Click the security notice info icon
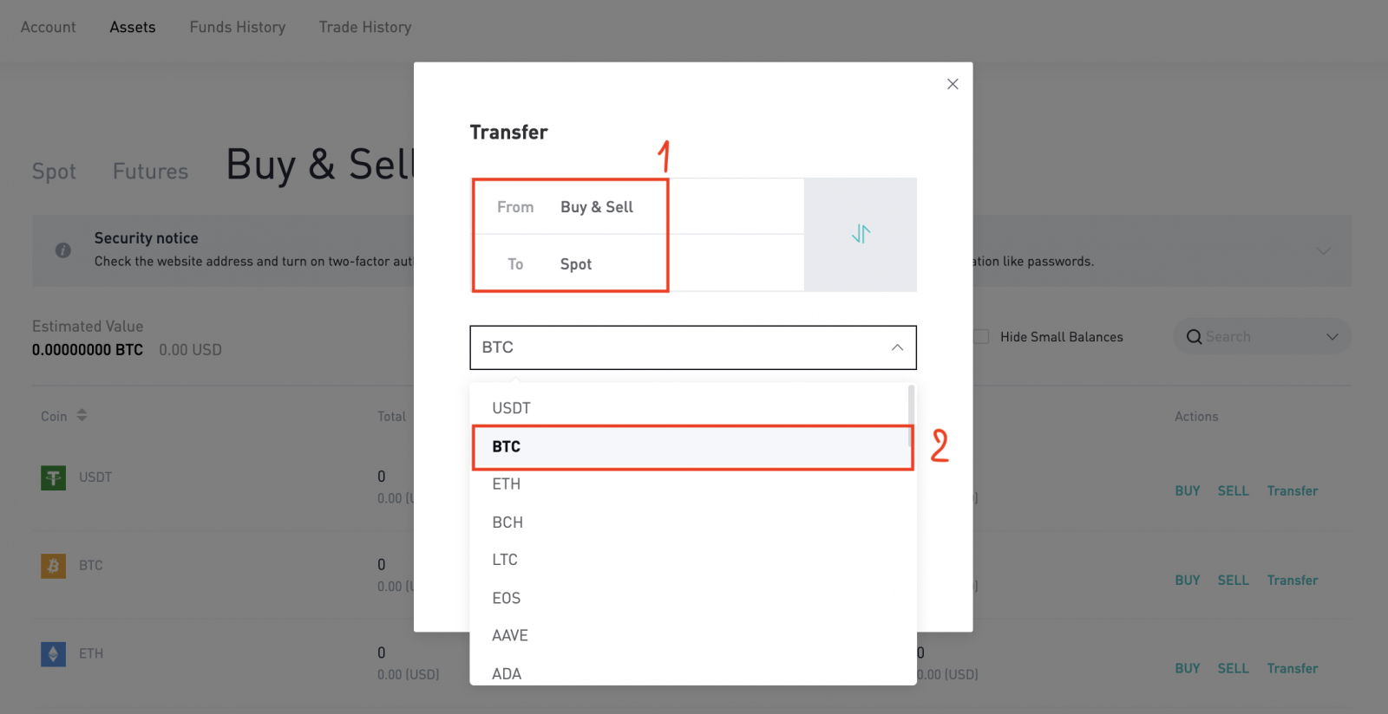This screenshot has height=714, width=1388. [62, 250]
